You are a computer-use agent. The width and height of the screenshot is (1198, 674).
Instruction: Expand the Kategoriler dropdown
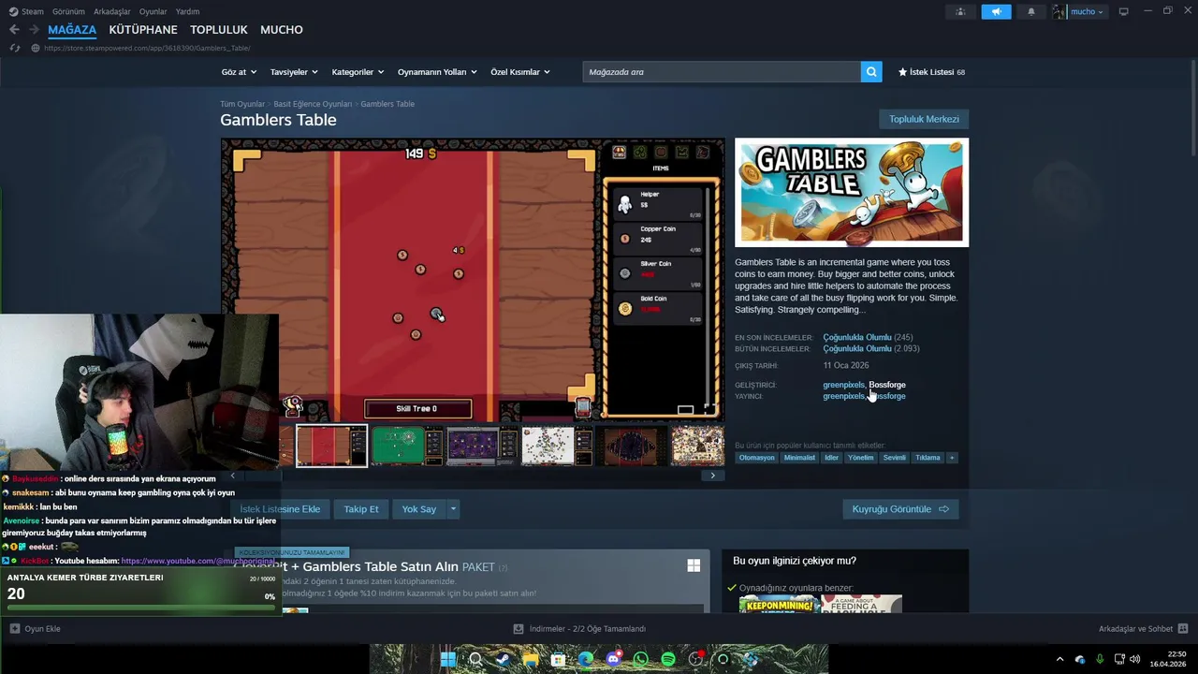[x=358, y=72]
